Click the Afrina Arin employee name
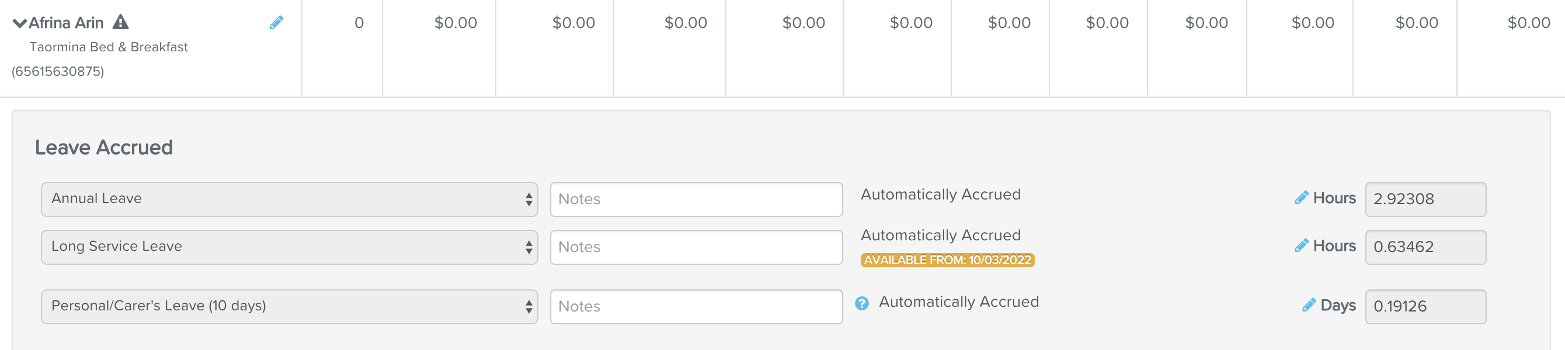 66,23
